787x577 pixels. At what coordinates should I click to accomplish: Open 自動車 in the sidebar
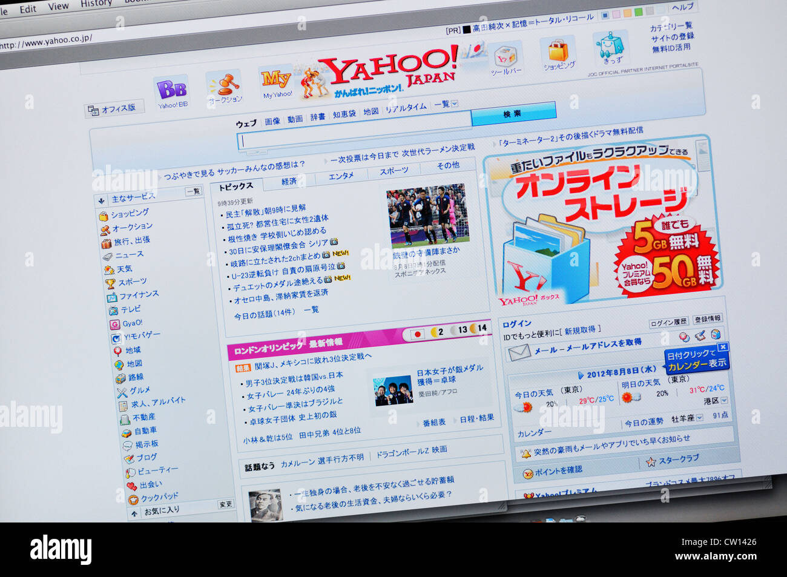140,432
